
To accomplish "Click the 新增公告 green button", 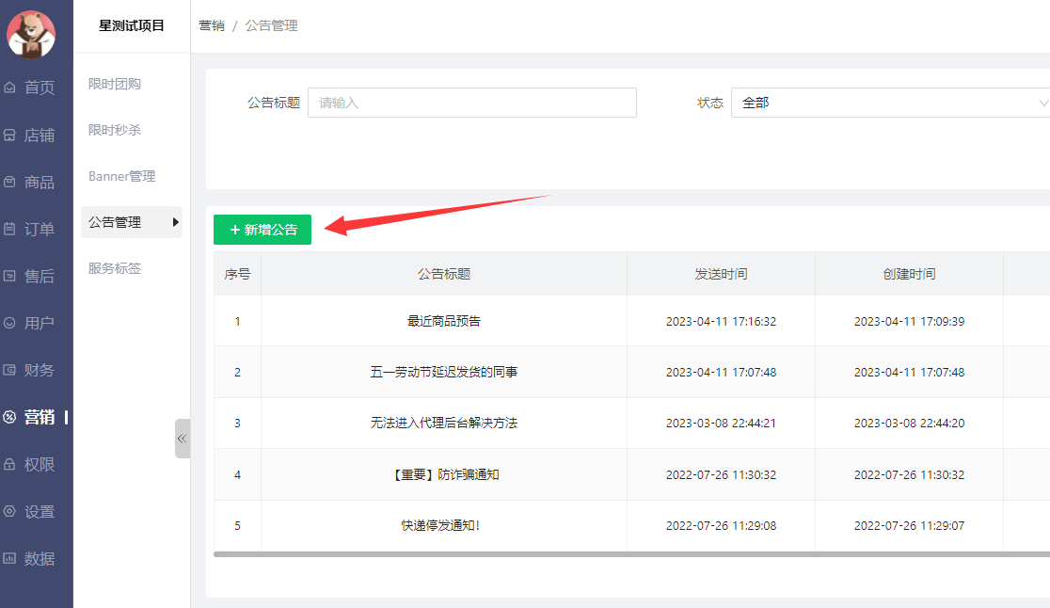I will coord(262,230).
